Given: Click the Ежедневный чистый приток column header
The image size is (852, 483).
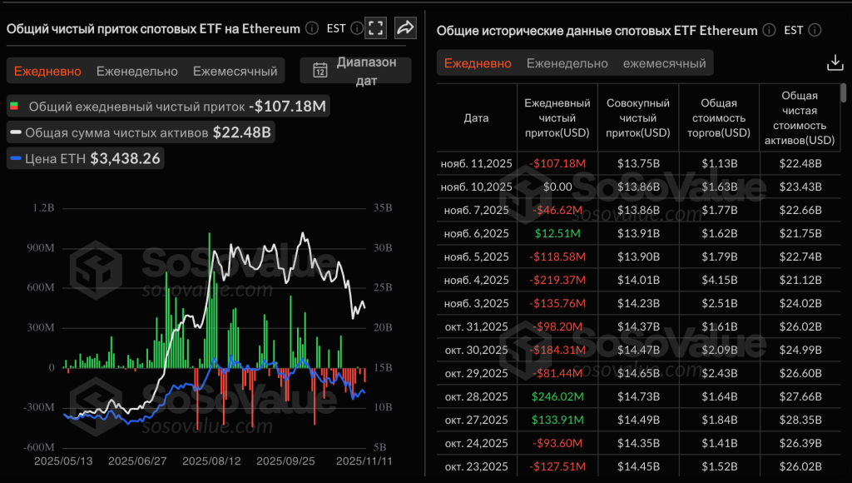Looking at the screenshot, I should (x=557, y=118).
